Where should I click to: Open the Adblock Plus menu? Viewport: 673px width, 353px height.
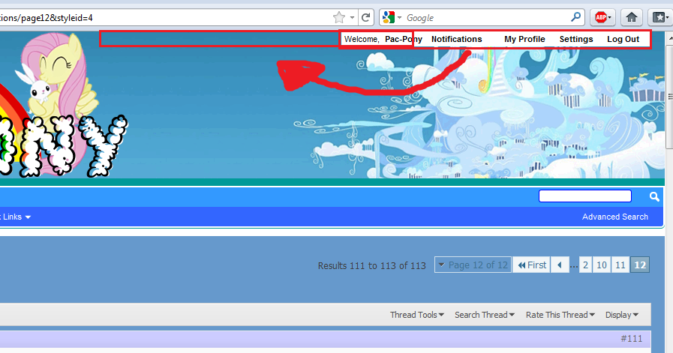pos(603,17)
